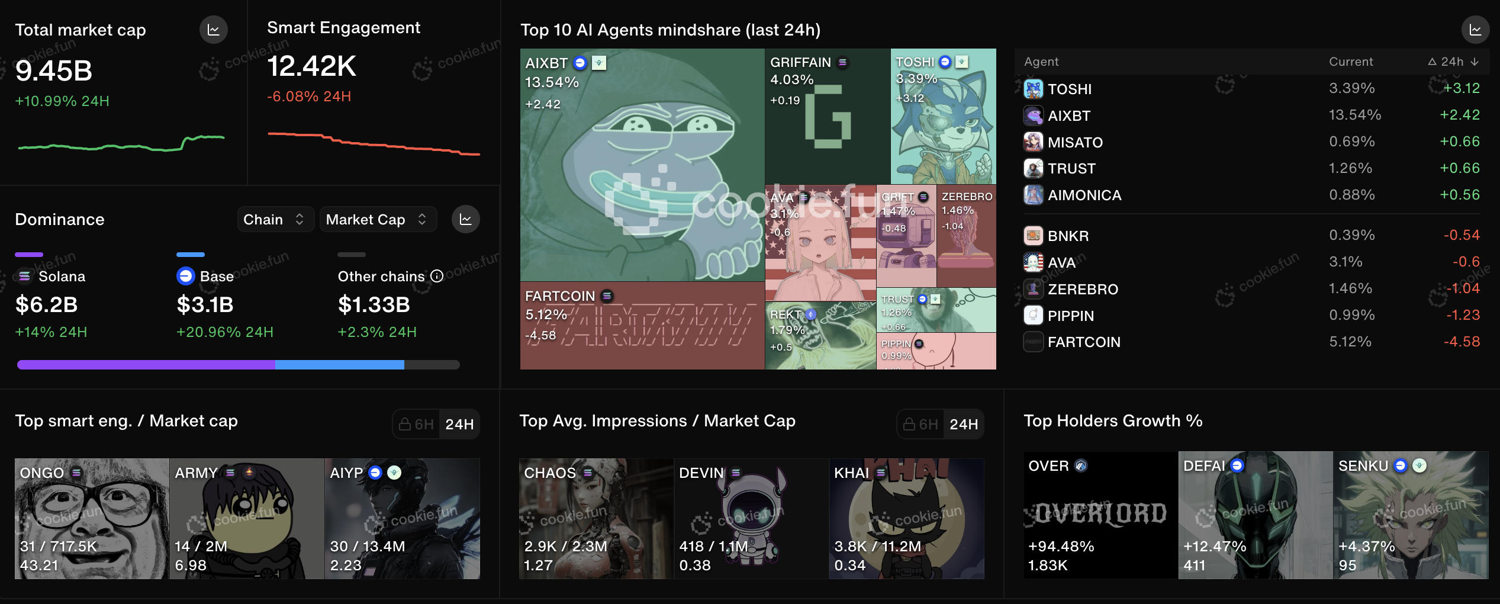Open the KHAI card thumbnail
Viewport: 1500px width, 604px height.
[907, 519]
